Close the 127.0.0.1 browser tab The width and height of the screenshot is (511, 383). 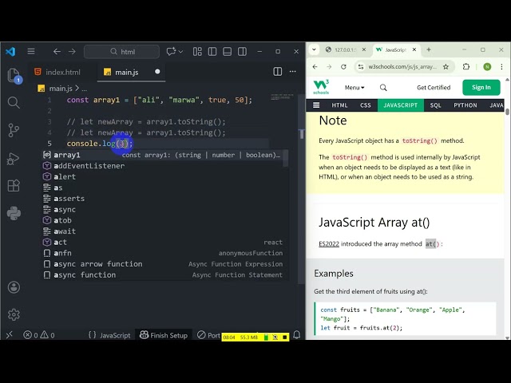tap(364, 49)
